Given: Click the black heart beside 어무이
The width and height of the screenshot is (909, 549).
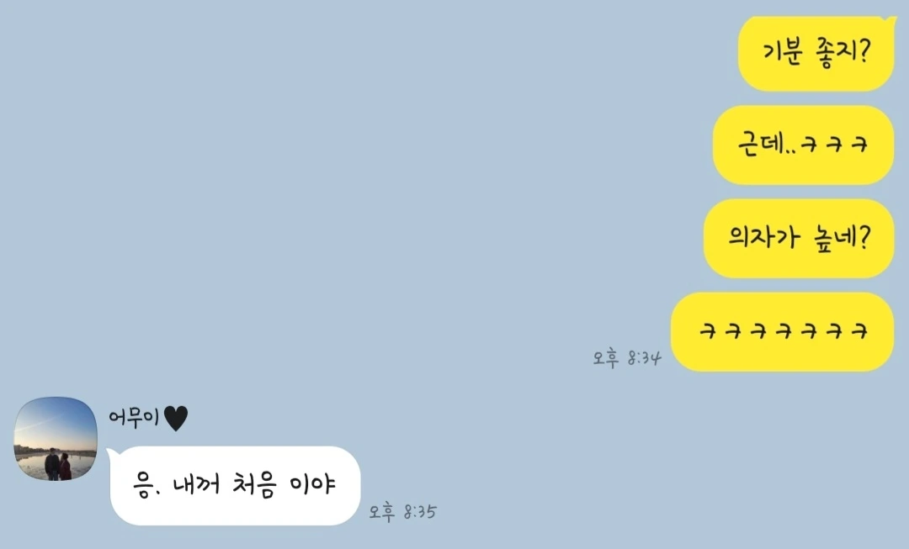Looking at the screenshot, I should [x=176, y=418].
